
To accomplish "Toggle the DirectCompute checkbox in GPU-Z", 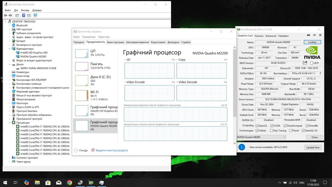I will click(285, 126).
